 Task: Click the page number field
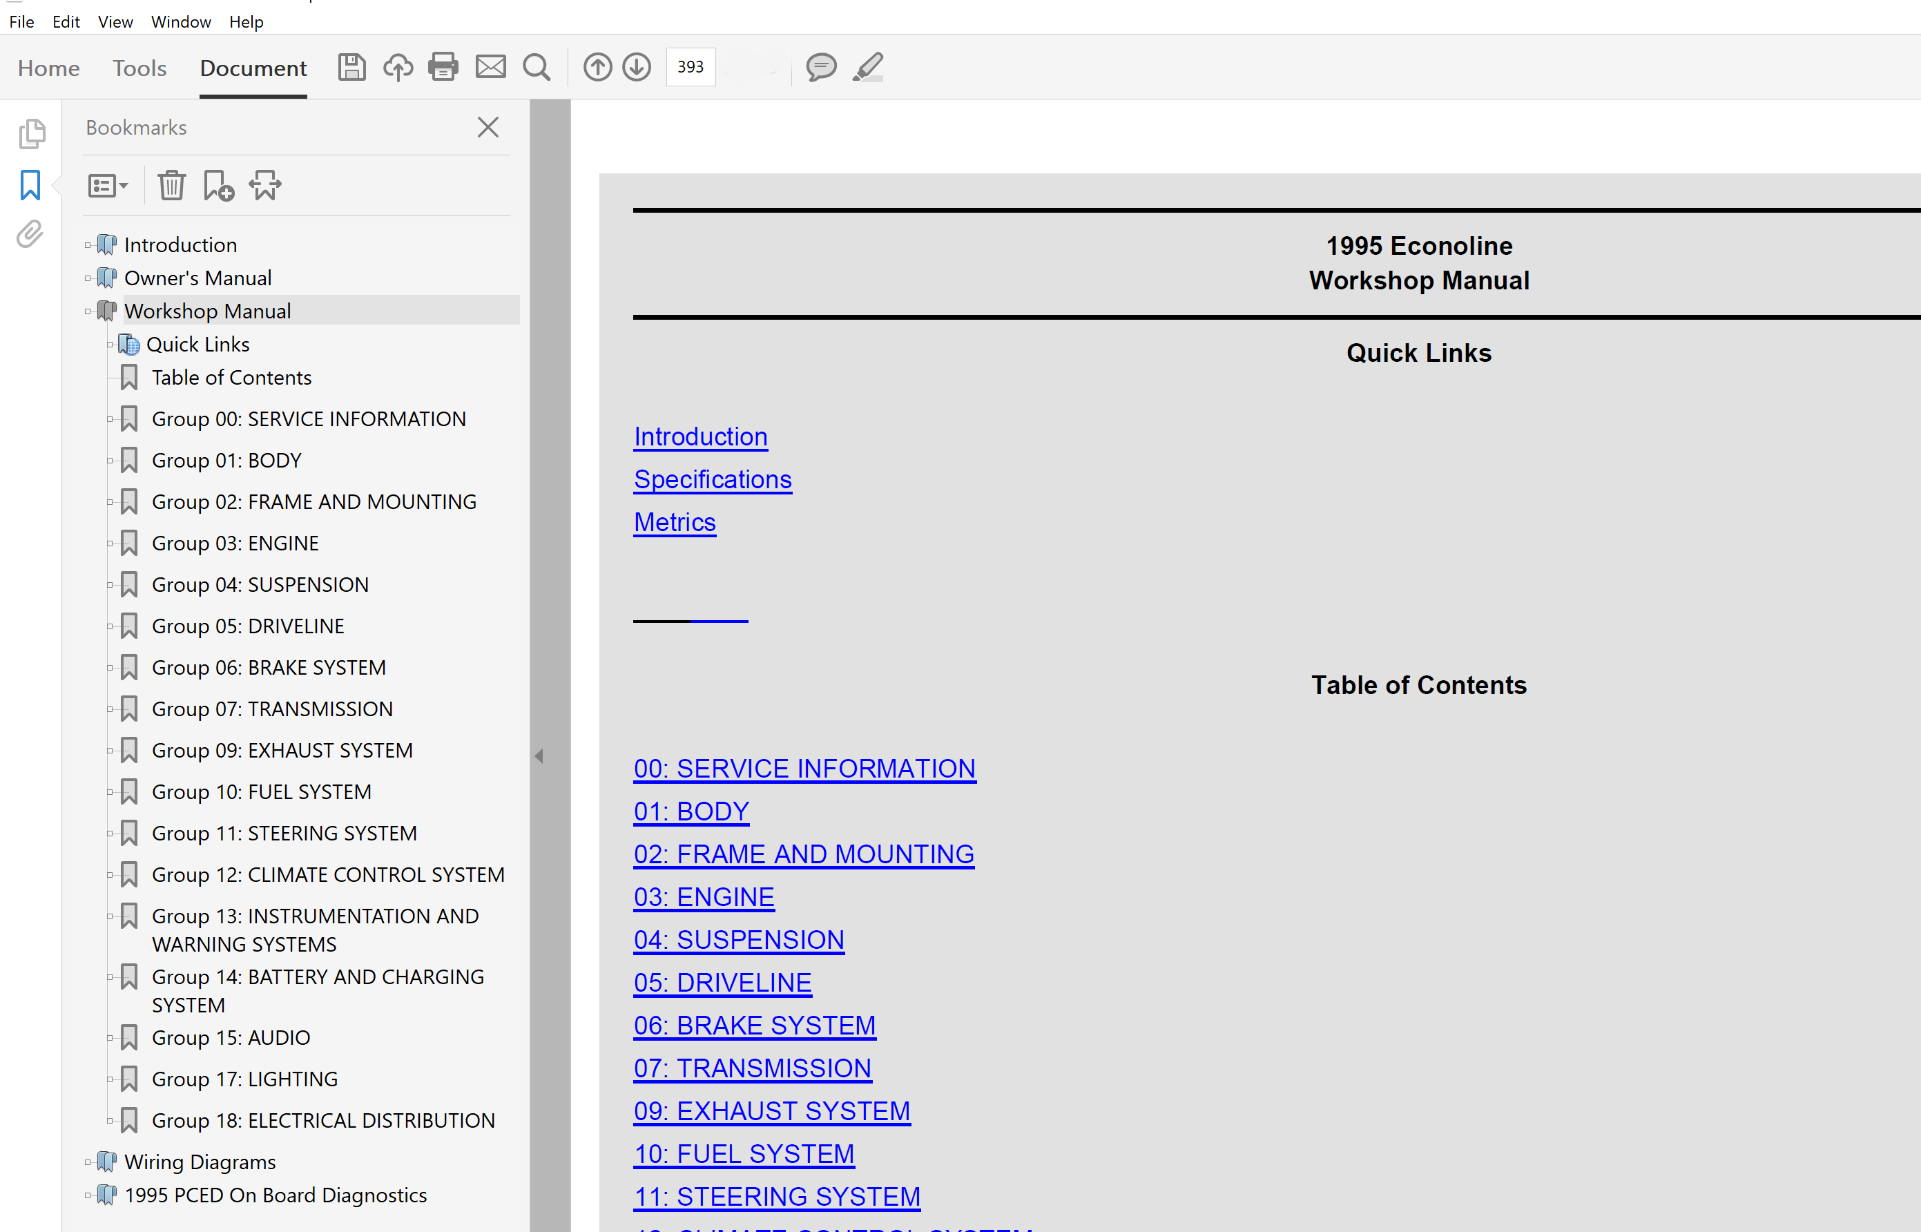(x=691, y=67)
